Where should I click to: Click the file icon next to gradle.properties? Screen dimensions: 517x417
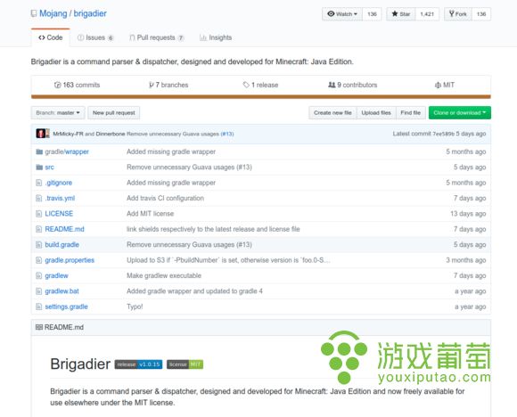(38, 260)
